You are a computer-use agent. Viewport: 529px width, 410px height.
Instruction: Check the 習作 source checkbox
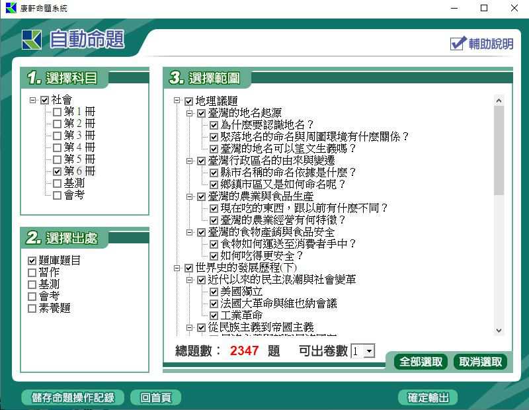click(x=32, y=272)
